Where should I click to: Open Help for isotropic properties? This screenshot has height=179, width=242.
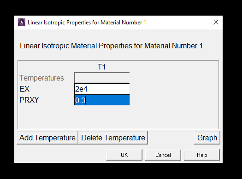tap(202, 155)
